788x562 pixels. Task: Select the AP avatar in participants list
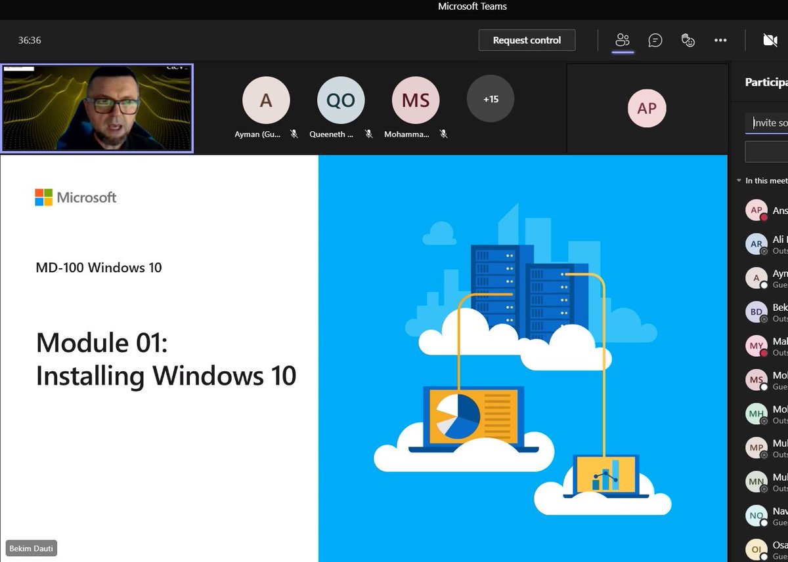(x=756, y=211)
